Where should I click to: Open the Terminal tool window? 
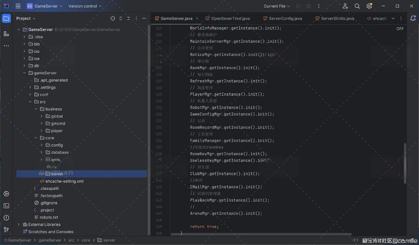(6, 206)
